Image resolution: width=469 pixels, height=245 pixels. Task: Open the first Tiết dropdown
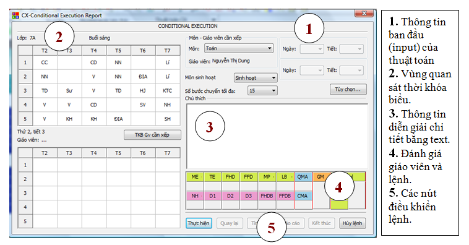tap(351, 49)
